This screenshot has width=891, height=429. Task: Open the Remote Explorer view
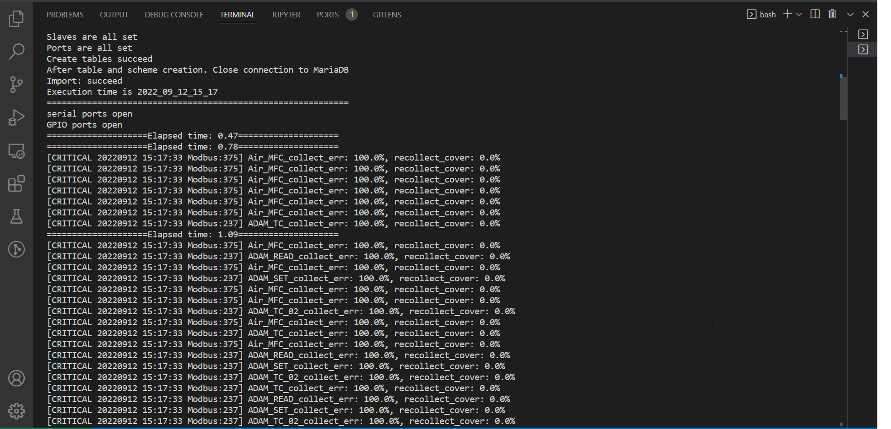17,151
